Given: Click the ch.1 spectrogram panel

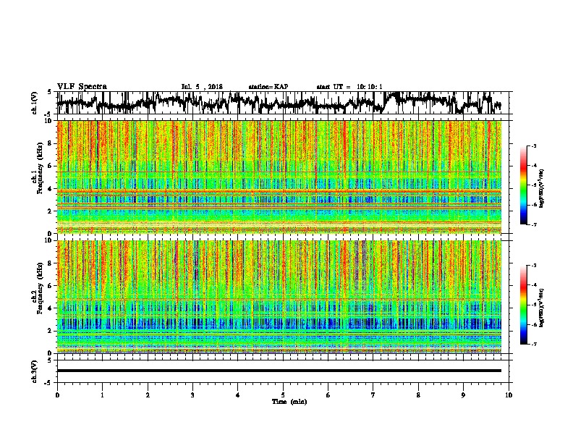Looking at the screenshot, I should 279,177.
